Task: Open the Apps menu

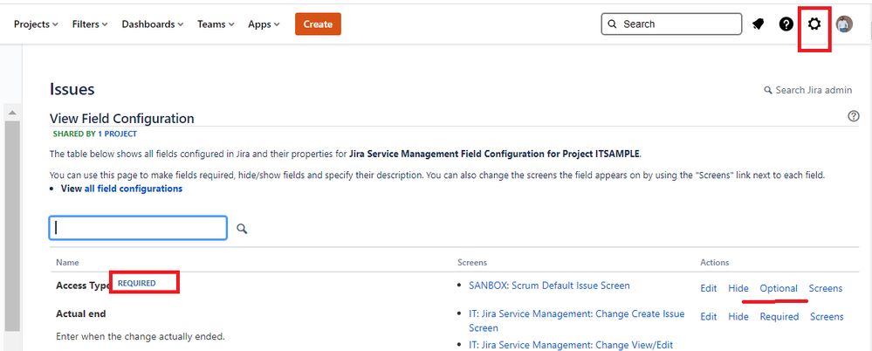Action: 264,24
